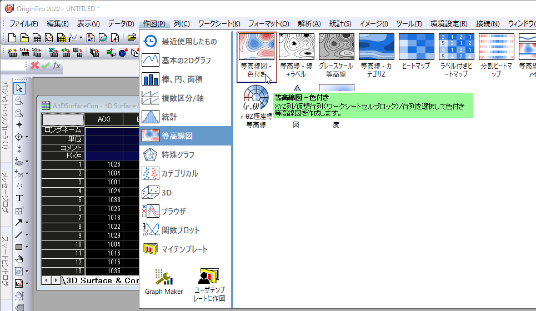Viewport: 536px width, 311px height.
Task: Select the Zoom Out tool
Action: click(x=19, y=113)
